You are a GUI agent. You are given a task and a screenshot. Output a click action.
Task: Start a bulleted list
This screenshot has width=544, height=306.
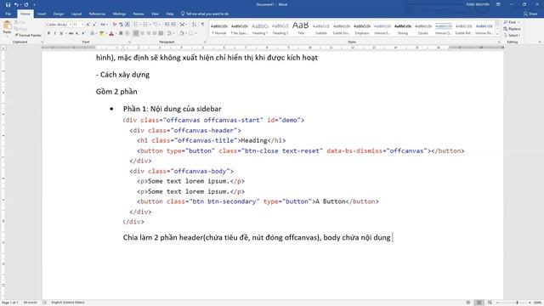tap(136, 25)
